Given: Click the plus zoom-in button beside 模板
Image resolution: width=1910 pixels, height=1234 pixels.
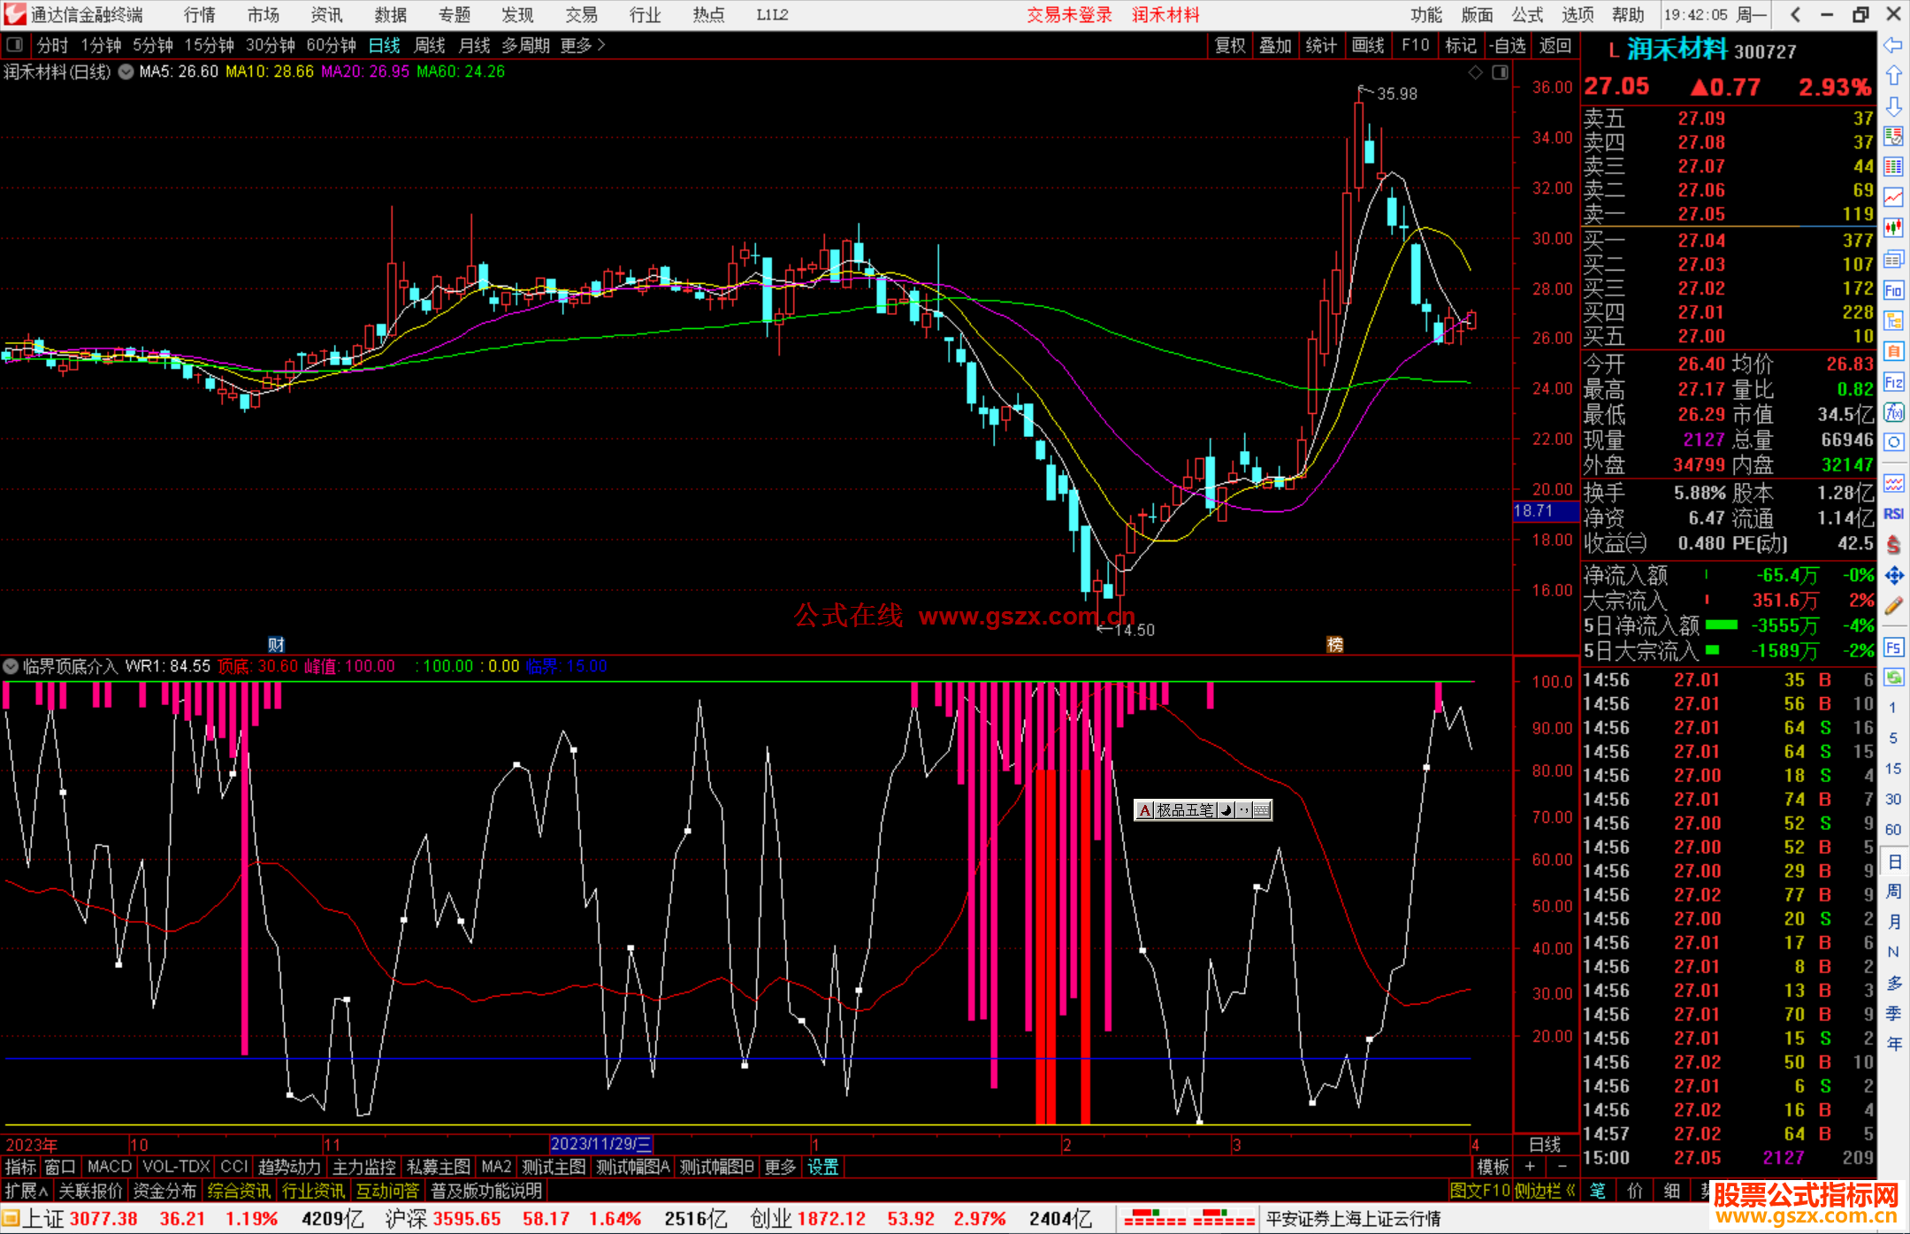Looking at the screenshot, I should (1531, 1167).
